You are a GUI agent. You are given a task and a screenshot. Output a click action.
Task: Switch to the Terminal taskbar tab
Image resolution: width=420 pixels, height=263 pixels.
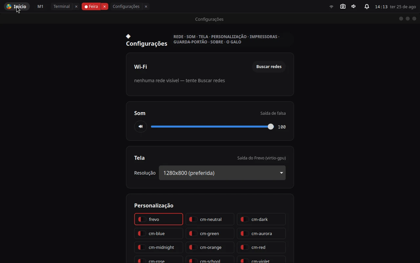[x=62, y=7]
